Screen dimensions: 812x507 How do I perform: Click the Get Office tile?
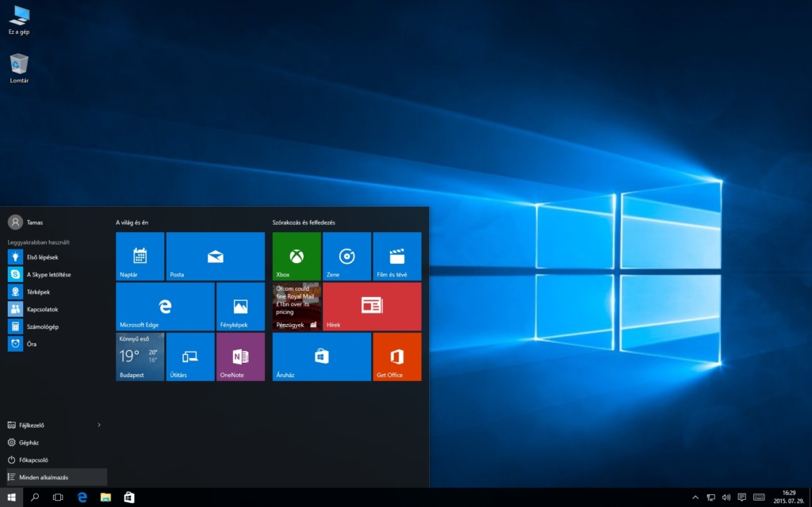coord(396,356)
